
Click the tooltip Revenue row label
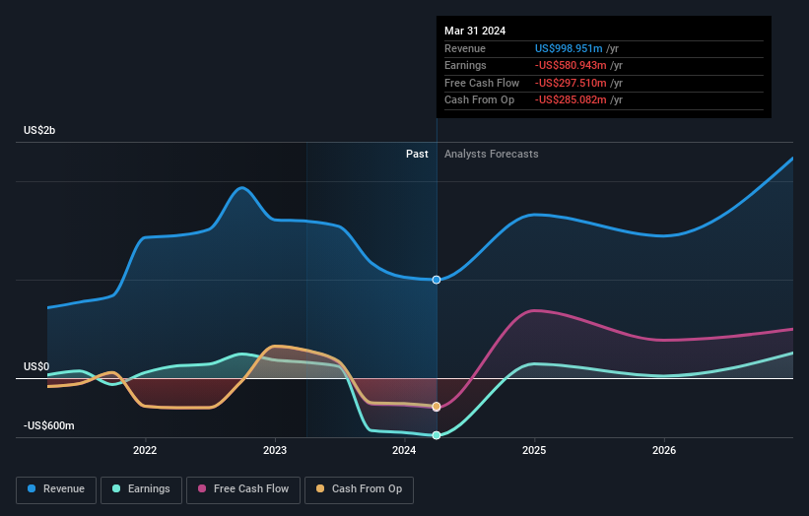click(465, 48)
